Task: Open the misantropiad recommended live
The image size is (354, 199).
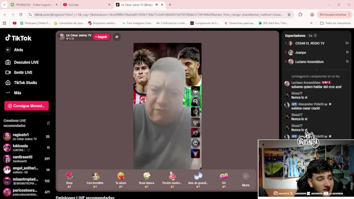Action: (27, 181)
